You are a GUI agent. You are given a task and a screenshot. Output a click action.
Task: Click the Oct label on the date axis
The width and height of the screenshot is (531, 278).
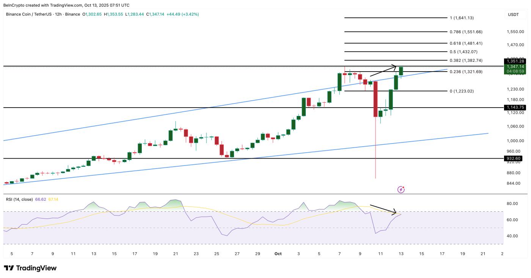tap(278, 254)
